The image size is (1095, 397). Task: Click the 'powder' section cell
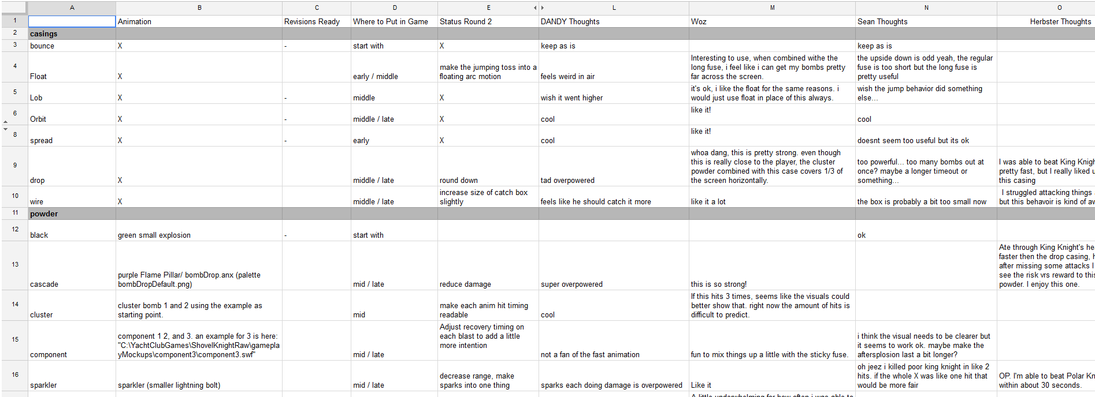pyautogui.click(x=72, y=214)
